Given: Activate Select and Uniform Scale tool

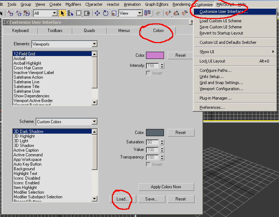Looking at the screenshot, I should tap(114, 13).
